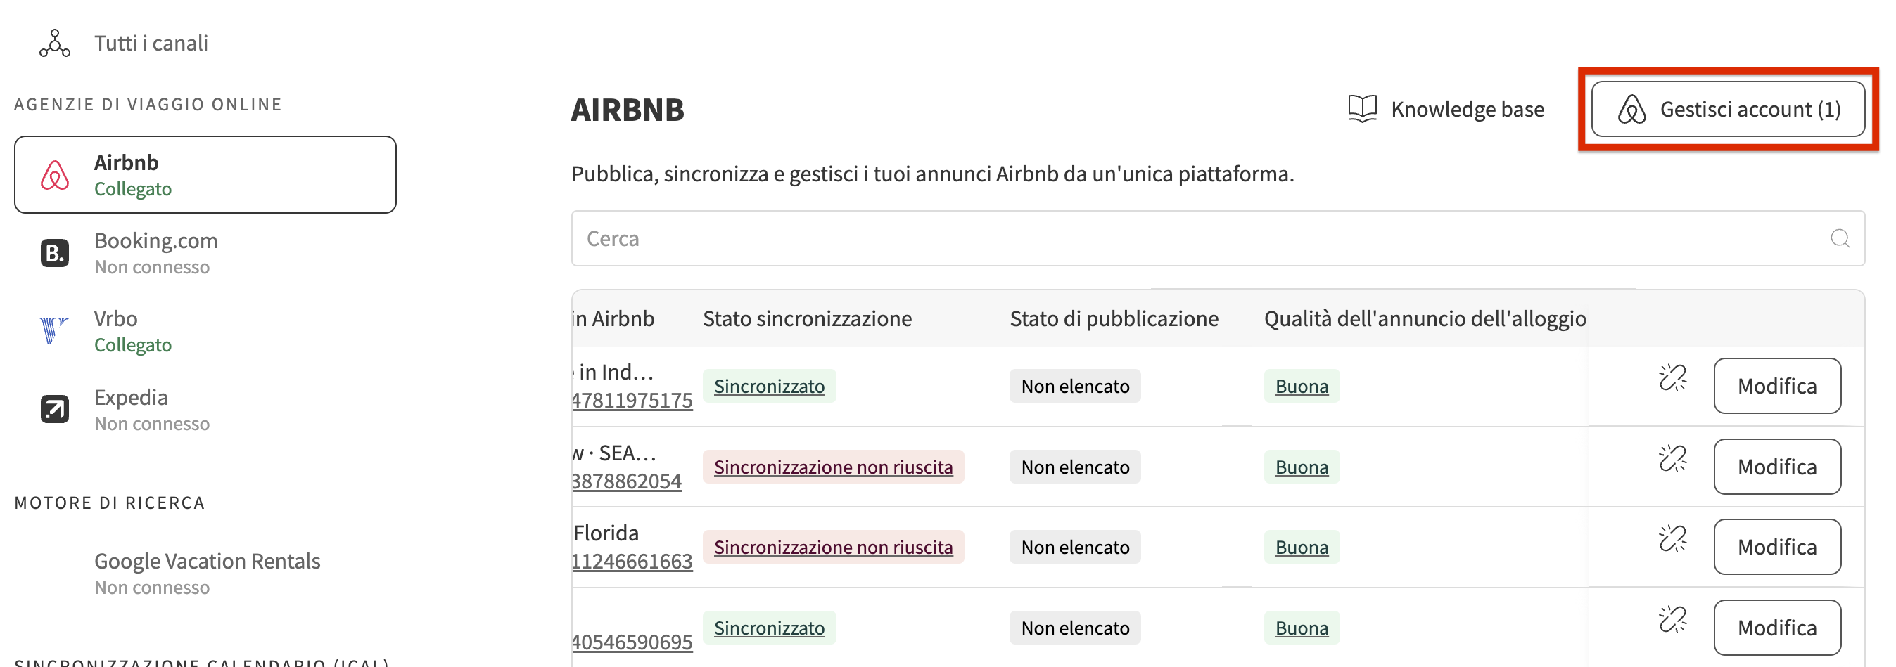The image size is (1896, 667).
Task: Select Airbnb channel in sidebar
Action: [x=205, y=175]
